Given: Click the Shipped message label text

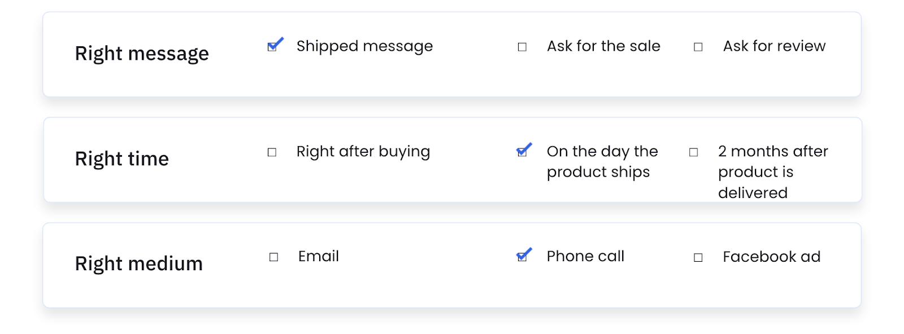Looking at the screenshot, I should [364, 46].
